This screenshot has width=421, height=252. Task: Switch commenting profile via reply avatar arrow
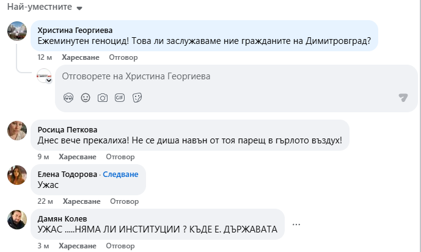[x=49, y=81]
